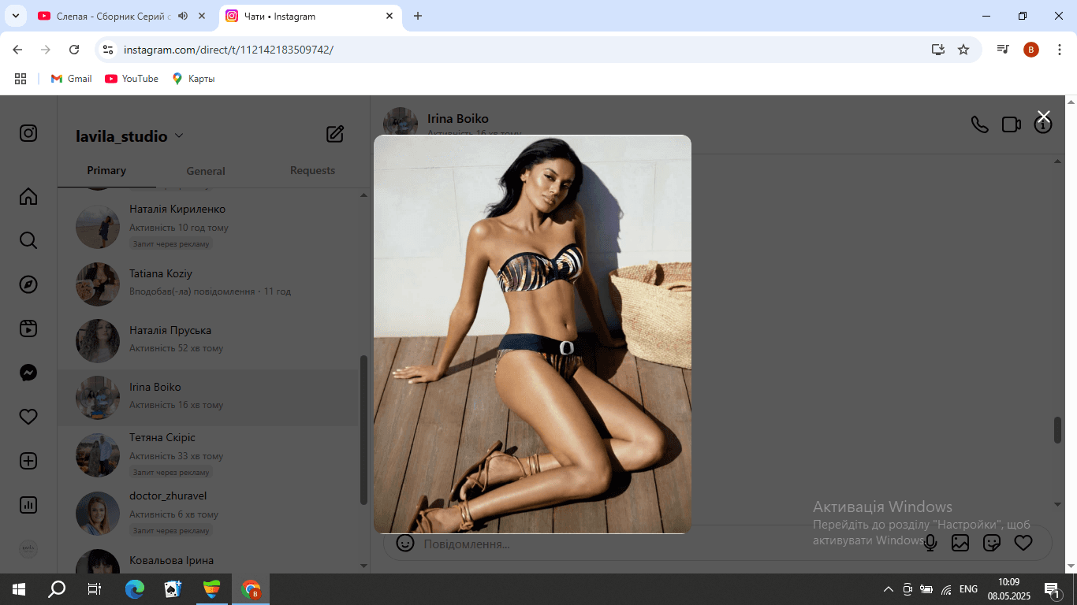This screenshot has height=605, width=1077.
Task: Close the photo viewer overlay
Action: point(1044,117)
